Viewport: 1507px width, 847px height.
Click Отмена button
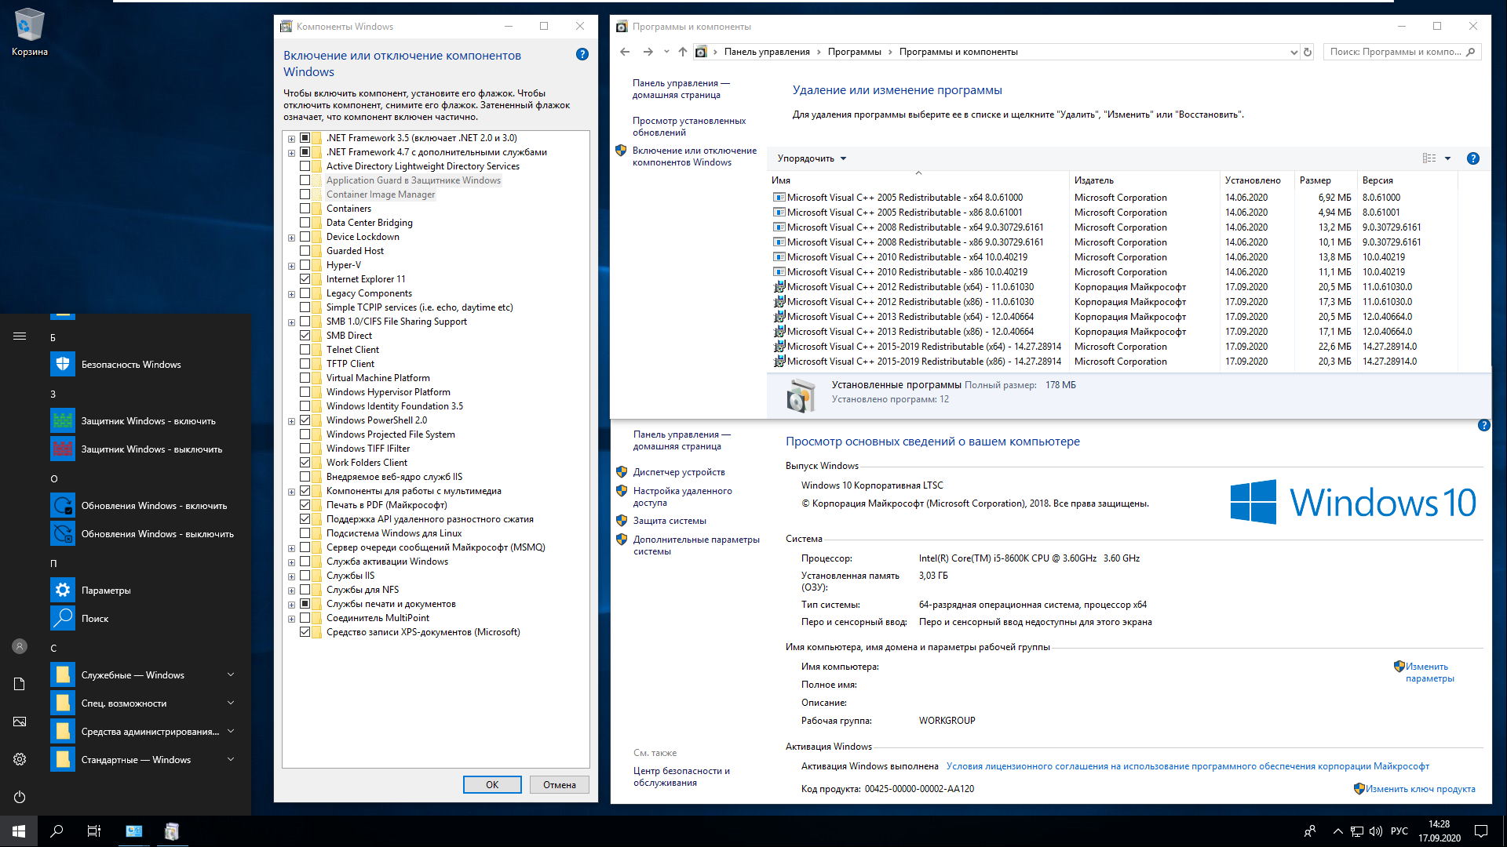point(560,784)
